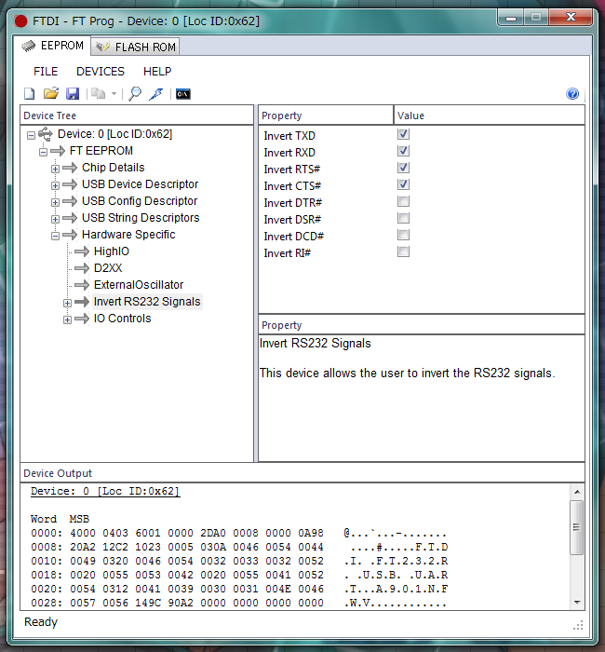Select the ExternalOscillator tree item
The width and height of the screenshot is (605, 652).
click(139, 285)
